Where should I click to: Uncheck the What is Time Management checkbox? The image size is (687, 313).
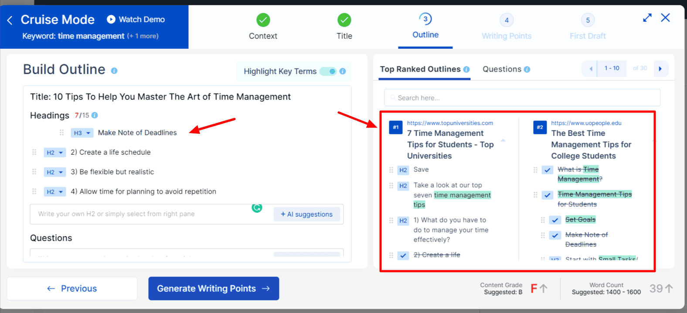pyautogui.click(x=548, y=170)
